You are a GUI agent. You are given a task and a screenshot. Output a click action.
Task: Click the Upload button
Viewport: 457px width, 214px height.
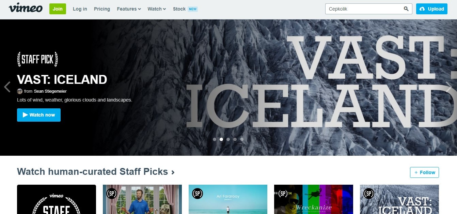432,9
